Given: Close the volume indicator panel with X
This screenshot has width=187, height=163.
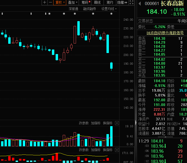Looking at the screenshot, I should (117, 123).
